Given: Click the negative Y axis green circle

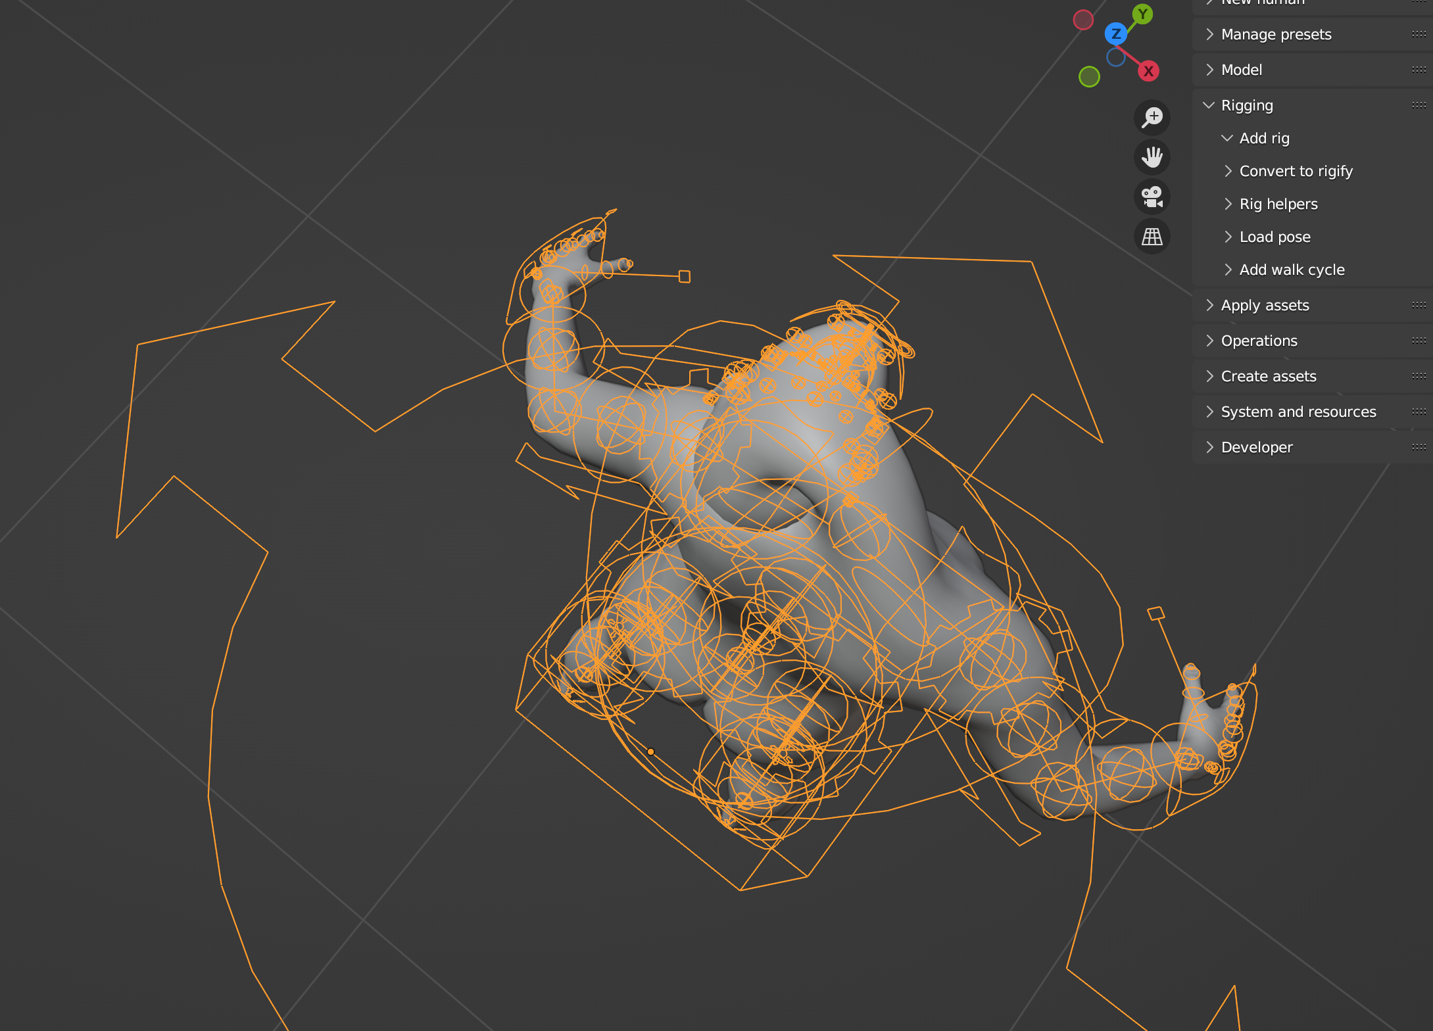Looking at the screenshot, I should coord(1089,77).
